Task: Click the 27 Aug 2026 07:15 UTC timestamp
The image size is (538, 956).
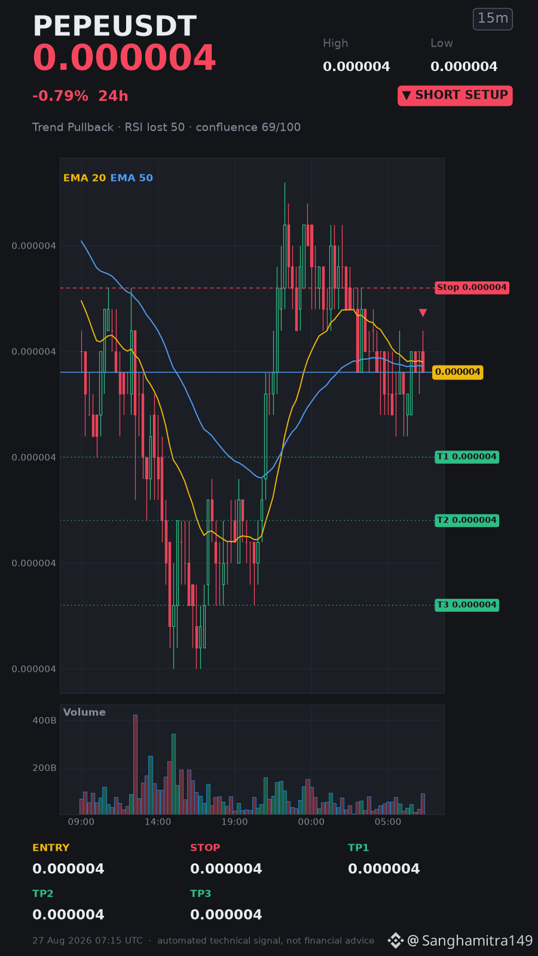Action: click(87, 940)
